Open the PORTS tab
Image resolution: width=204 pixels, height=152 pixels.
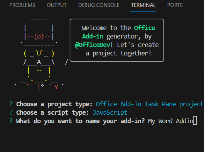[175, 5]
